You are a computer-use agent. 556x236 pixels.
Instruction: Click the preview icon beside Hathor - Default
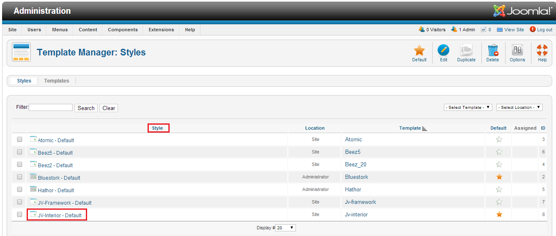pos(33,189)
